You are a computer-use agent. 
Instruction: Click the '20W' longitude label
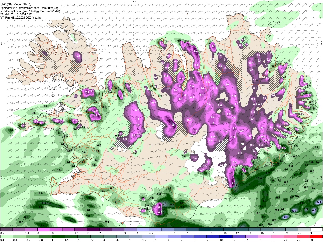(x=134, y=1)
